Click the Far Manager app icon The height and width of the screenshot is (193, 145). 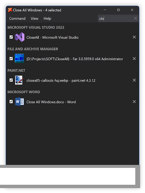point(19,58)
